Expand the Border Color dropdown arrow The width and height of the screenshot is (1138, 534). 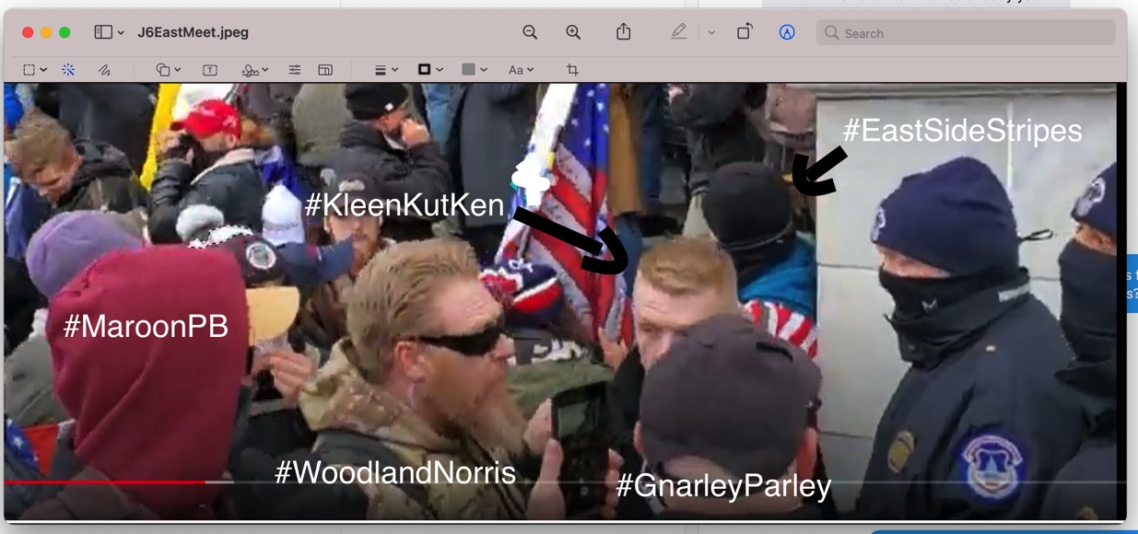coord(440,70)
